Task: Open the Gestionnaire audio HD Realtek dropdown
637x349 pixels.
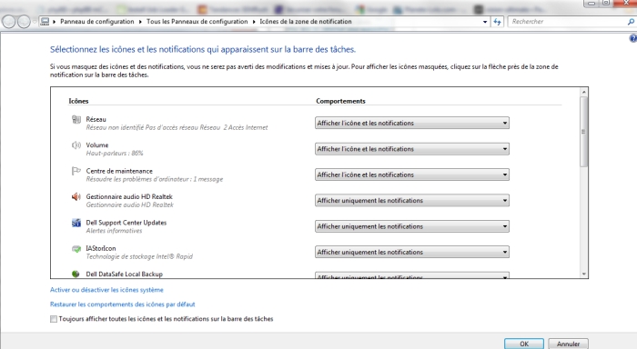Action: [x=412, y=201]
